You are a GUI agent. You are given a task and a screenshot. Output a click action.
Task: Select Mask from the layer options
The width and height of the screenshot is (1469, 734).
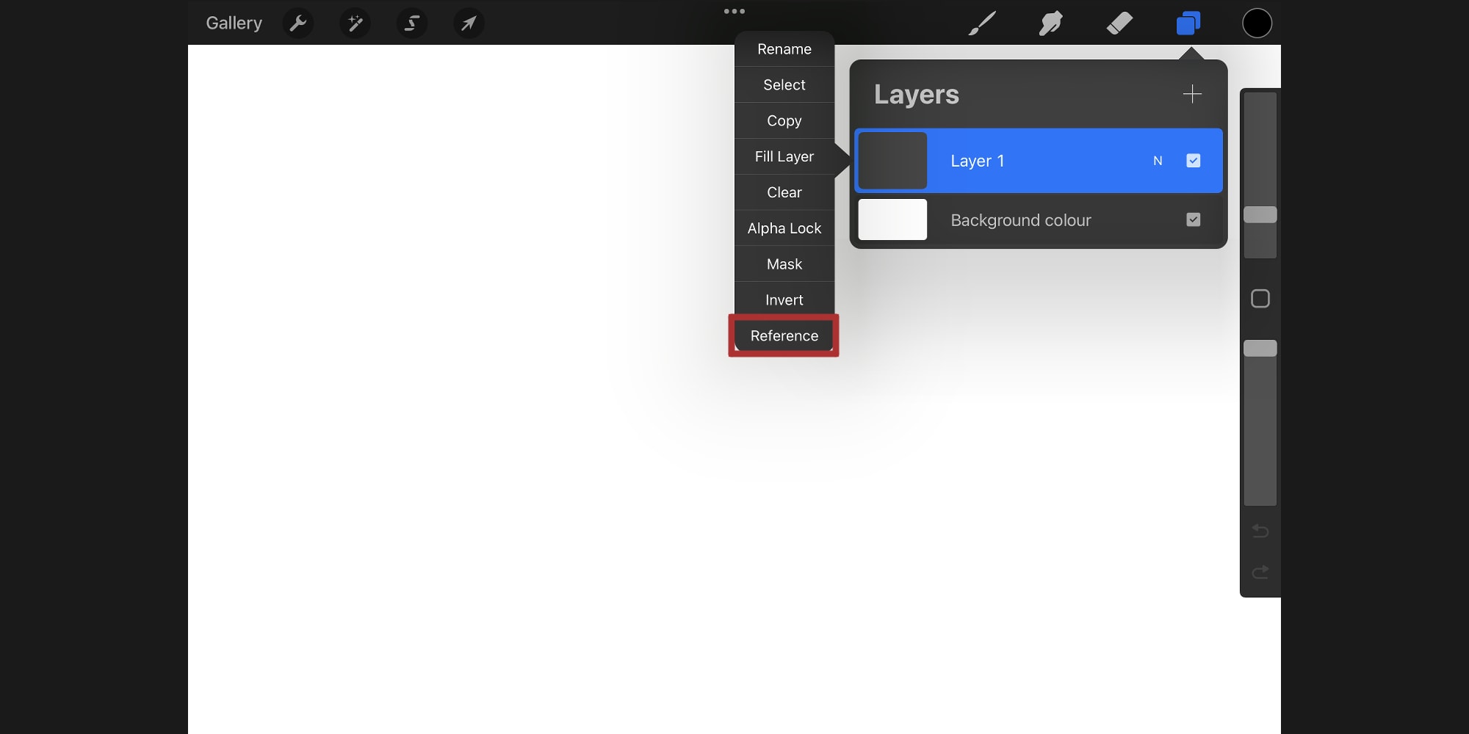(784, 264)
